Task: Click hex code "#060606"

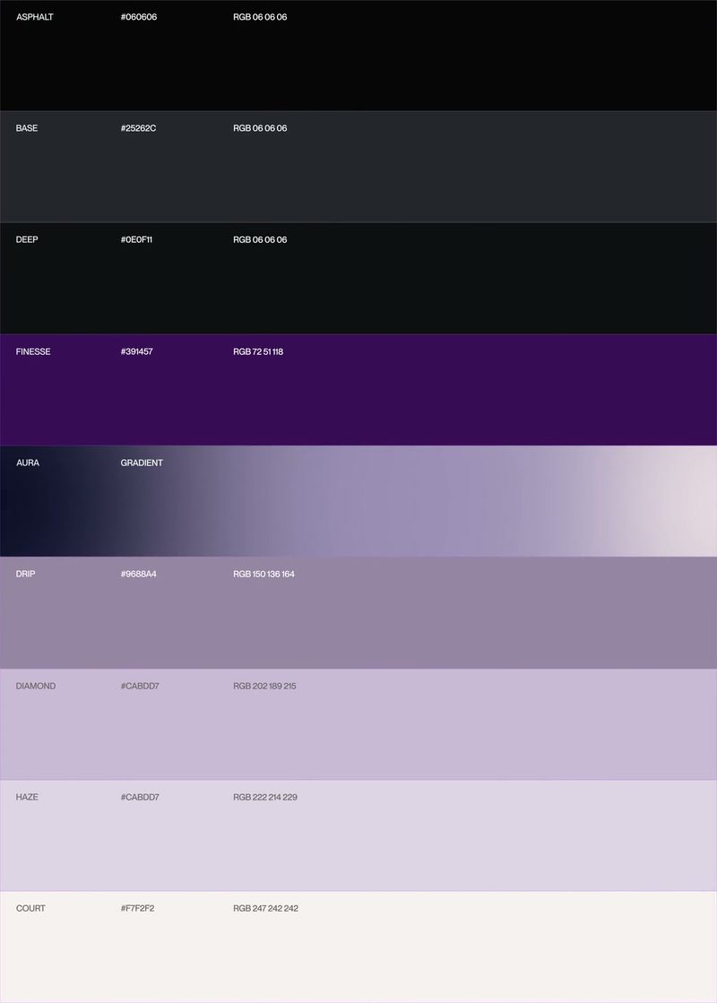Action: click(x=139, y=17)
